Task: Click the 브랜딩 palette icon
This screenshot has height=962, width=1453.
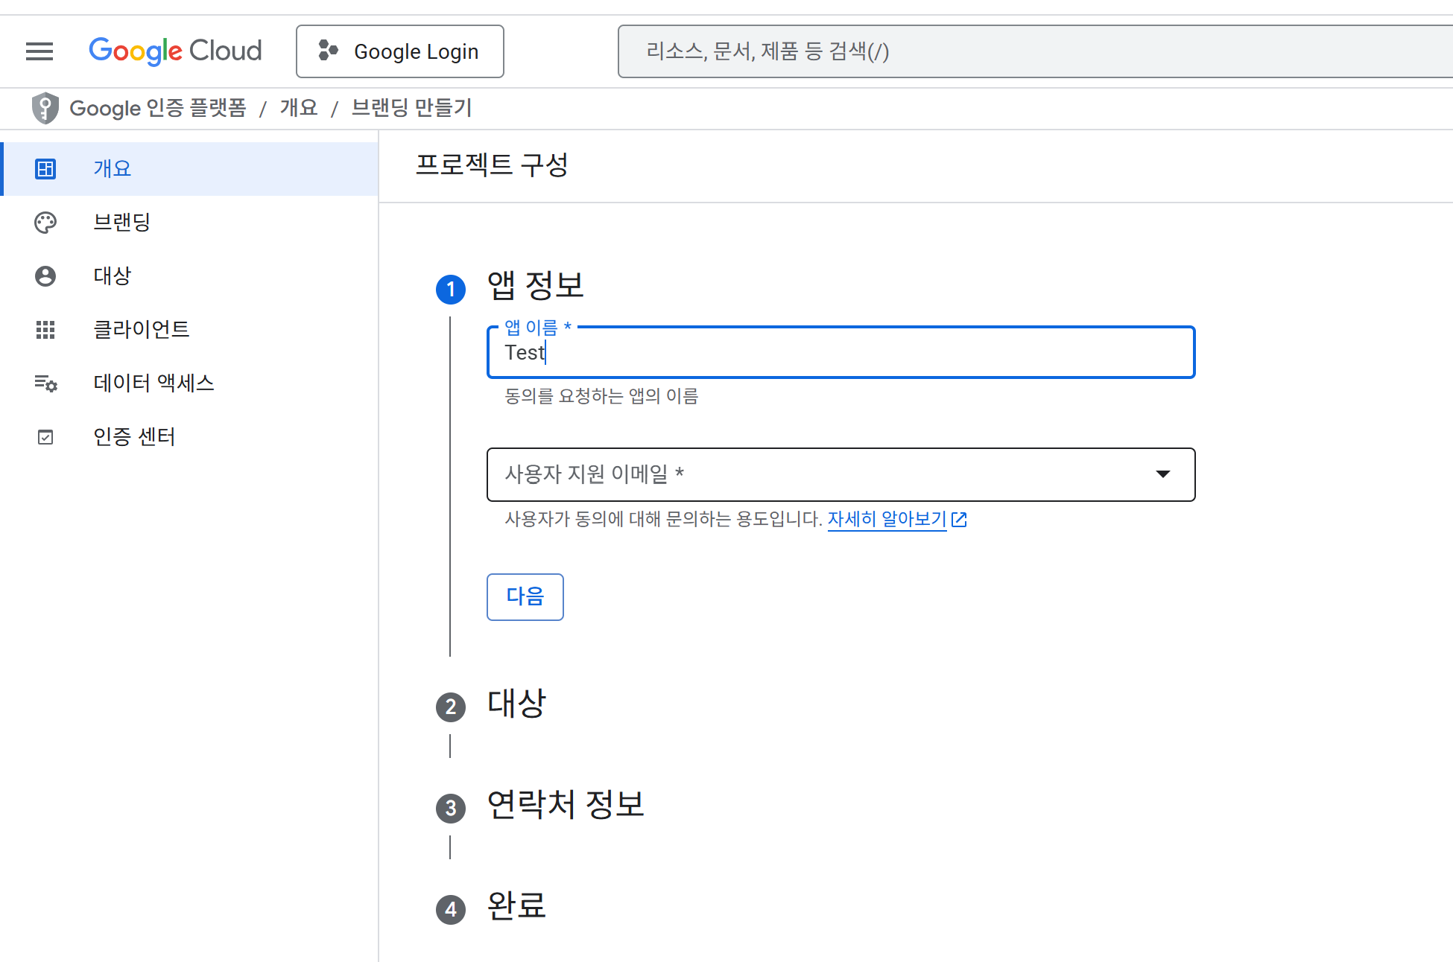Action: [x=45, y=223]
